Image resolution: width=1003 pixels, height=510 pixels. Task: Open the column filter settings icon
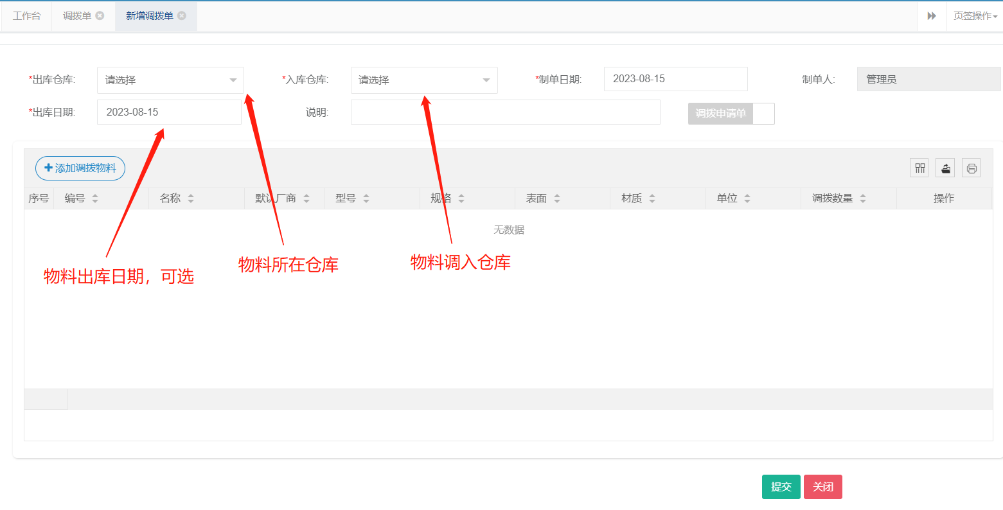(919, 168)
